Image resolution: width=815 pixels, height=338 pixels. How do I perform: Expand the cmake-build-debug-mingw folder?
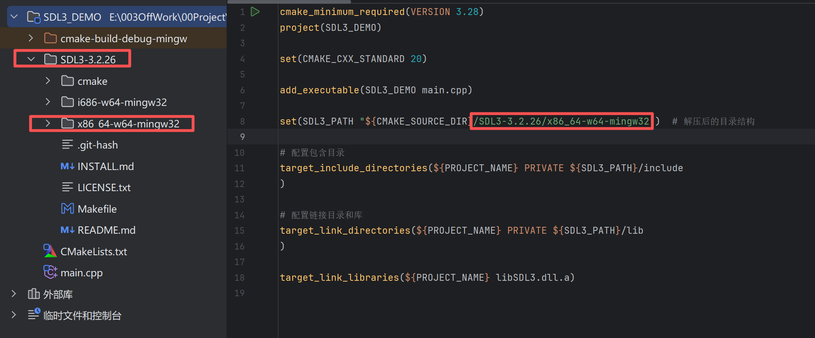tap(31, 38)
